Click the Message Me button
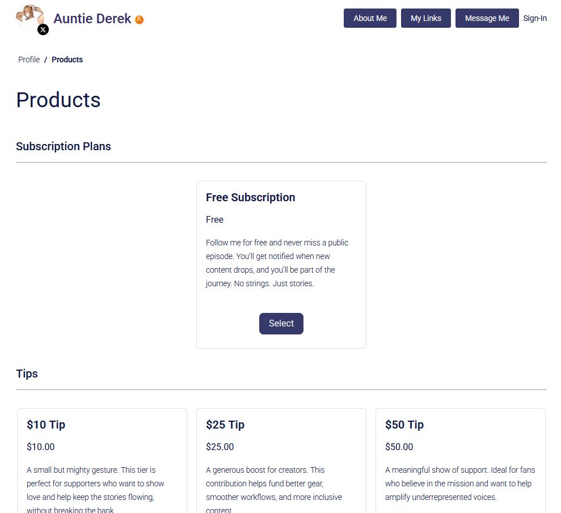 (x=487, y=18)
